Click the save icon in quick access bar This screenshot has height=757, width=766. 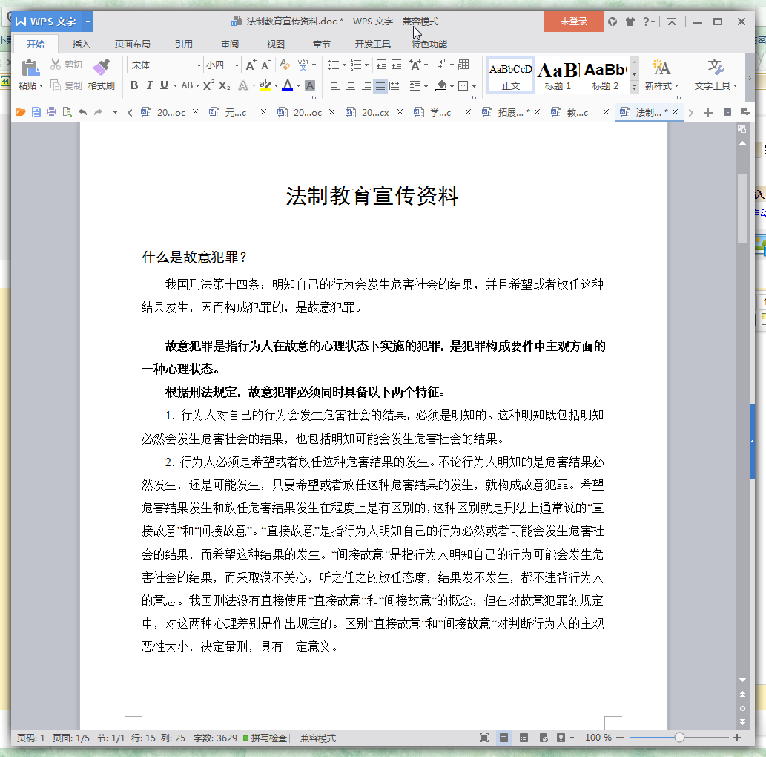click(x=36, y=112)
